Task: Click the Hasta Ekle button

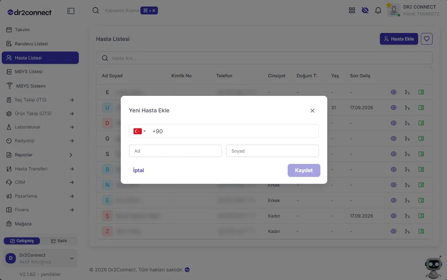Action: [x=399, y=39]
